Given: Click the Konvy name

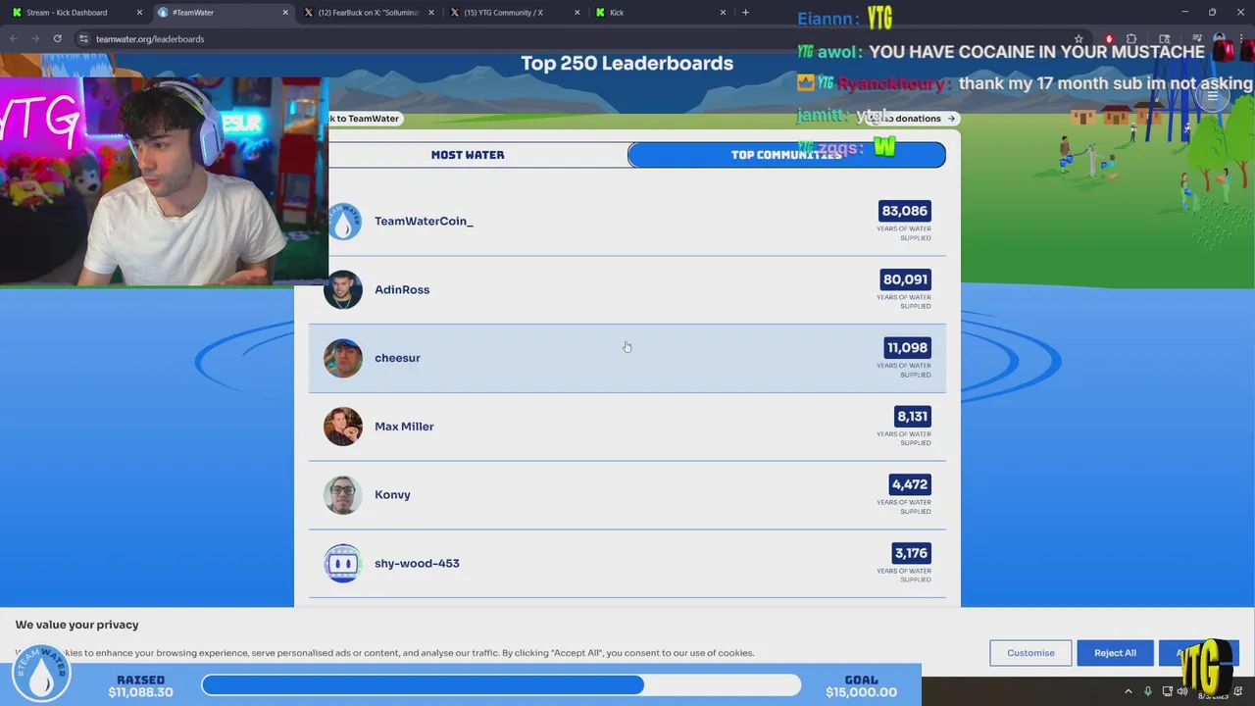Looking at the screenshot, I should tap(392, 494).
